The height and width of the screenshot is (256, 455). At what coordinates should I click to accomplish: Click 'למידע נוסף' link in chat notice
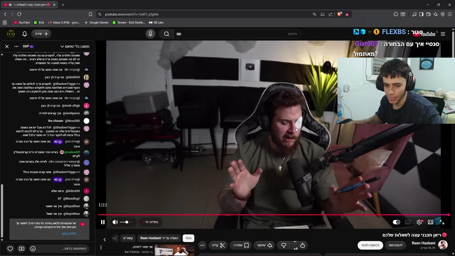point(69,234)
